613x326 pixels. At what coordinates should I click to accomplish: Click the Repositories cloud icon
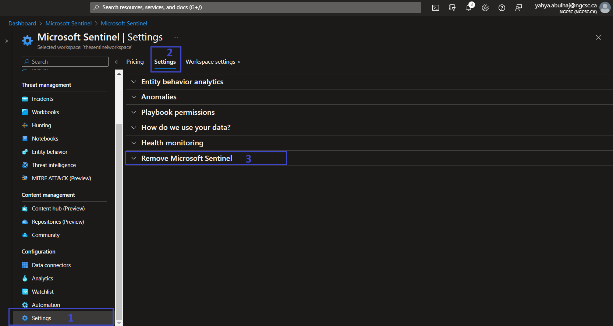tap(25, 222)
